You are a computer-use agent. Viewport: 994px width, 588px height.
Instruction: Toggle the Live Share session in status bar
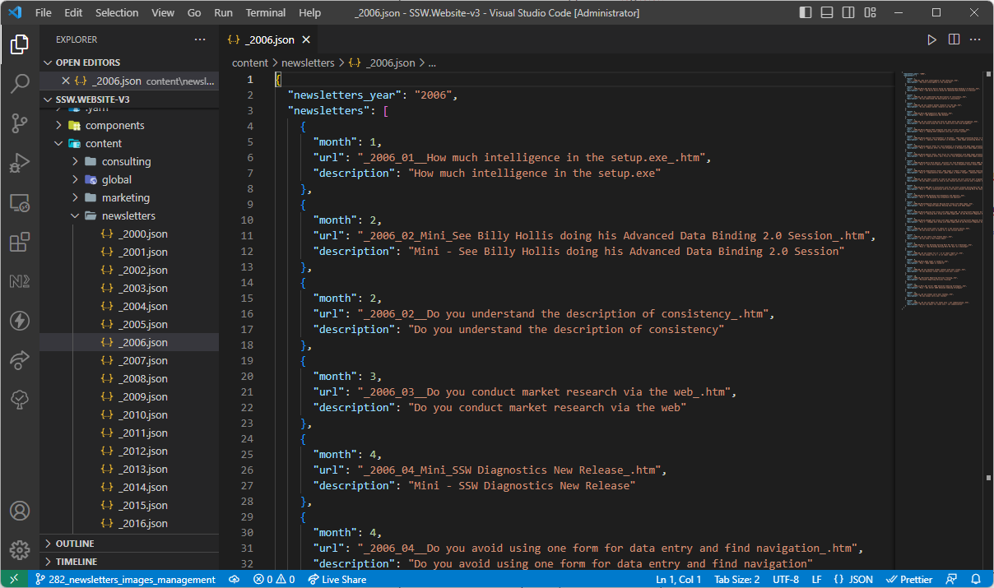coord(337,579)
